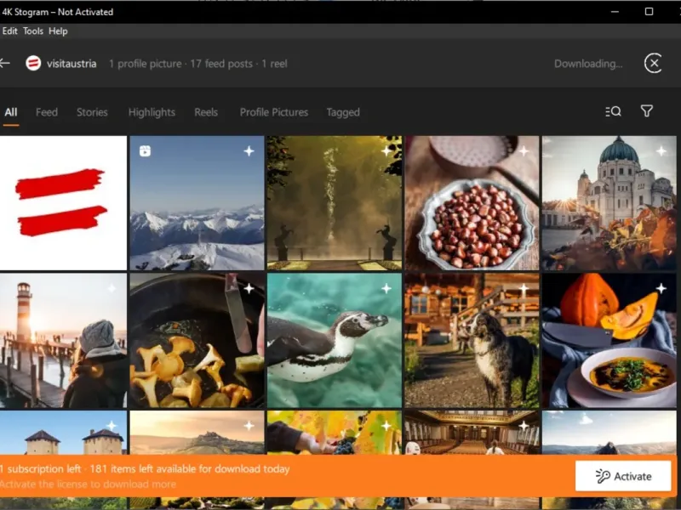Click the Activate license button
Viewport: 681px width, 510px height.
[x=623, y=476]
